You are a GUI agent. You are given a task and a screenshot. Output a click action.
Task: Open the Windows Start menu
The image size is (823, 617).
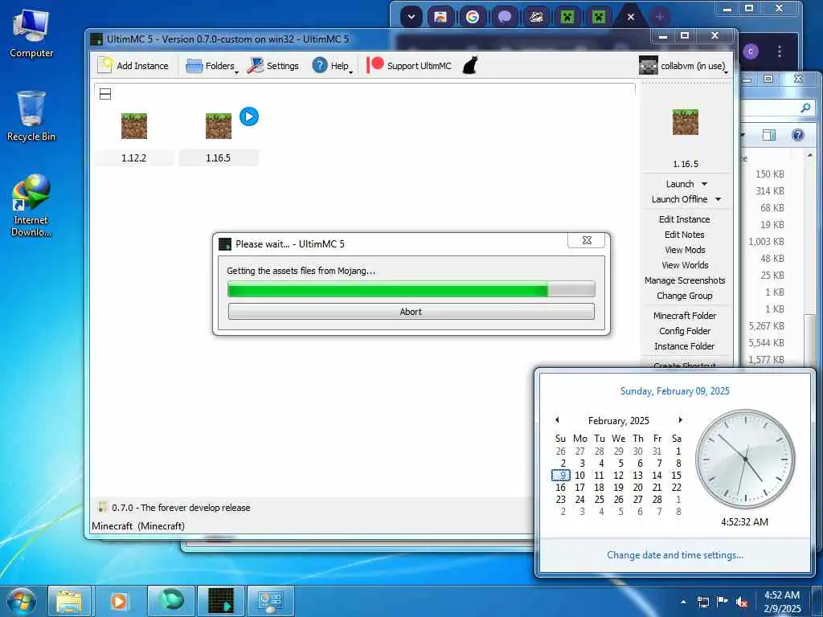(x=21, y=601)
